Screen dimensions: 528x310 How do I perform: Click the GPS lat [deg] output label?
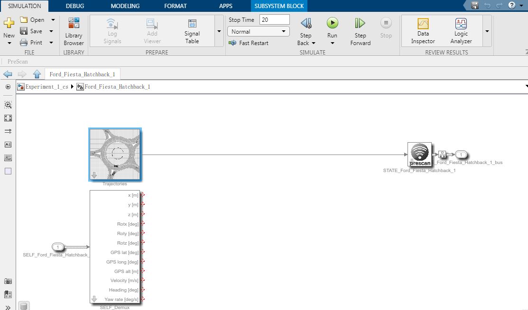point(124,253)
